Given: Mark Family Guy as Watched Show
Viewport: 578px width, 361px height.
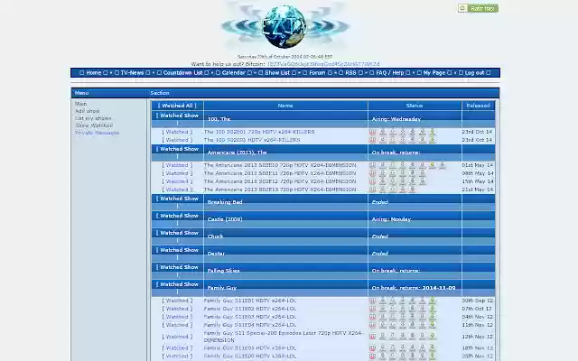Looking at the screenshot, I should click(x=177, y=288).
